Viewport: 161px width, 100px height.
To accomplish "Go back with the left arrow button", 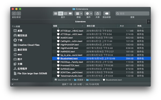I will point(14,13).
